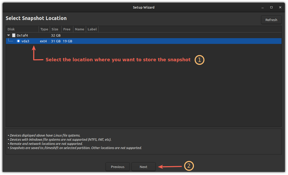288x175 pixels.
Task: Select the 0x1af4 disk row text
Action: coord(22,35)
